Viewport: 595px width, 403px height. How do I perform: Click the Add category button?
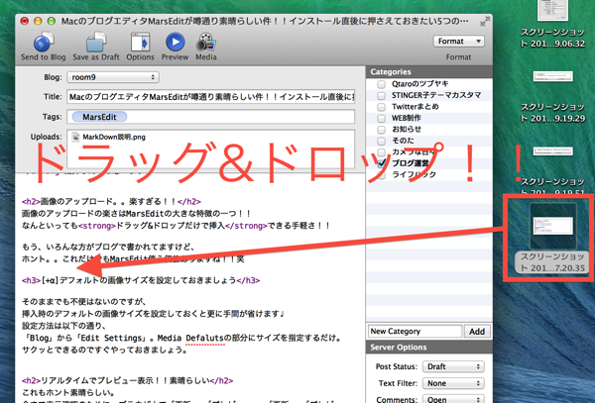tap(477, 332)
